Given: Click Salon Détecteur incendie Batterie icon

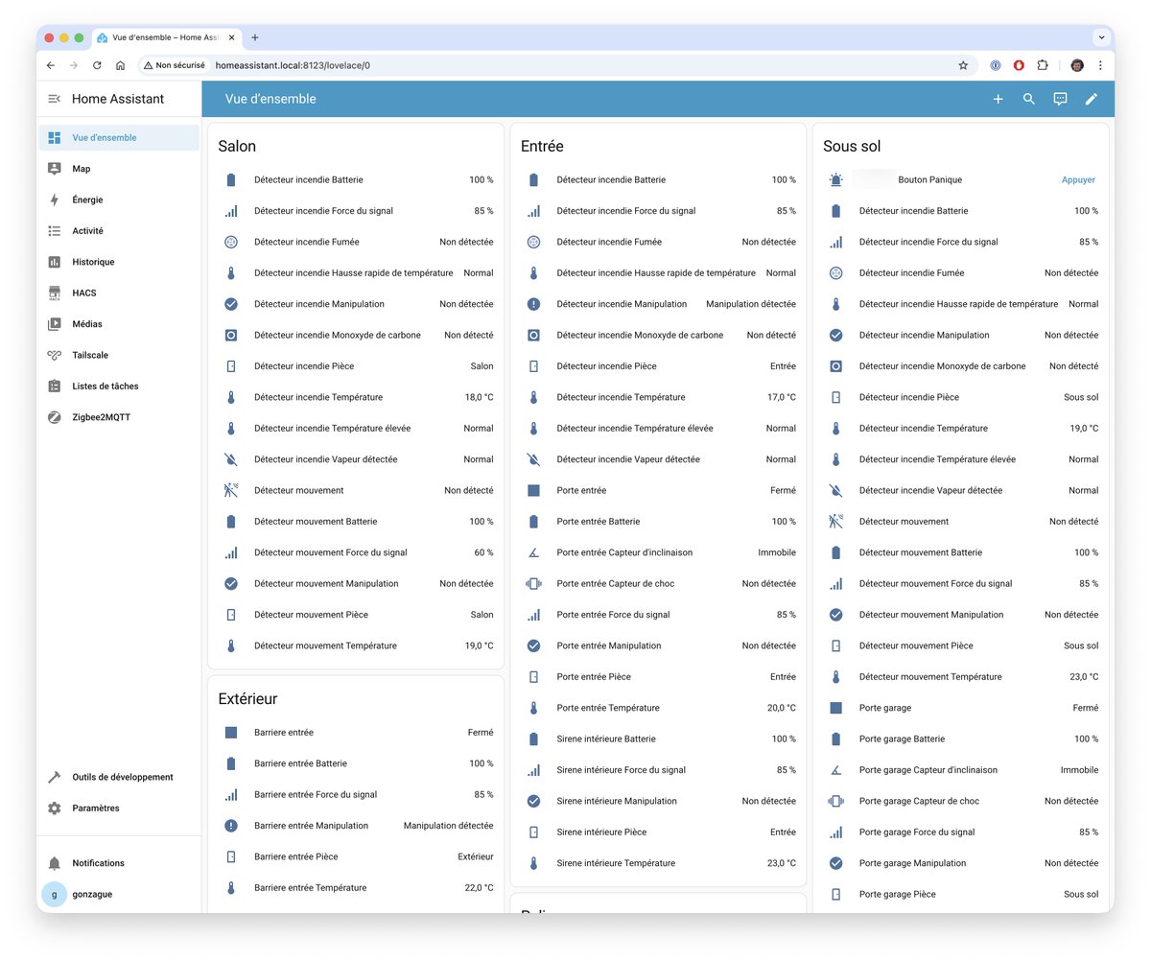Looking at the screenshot, I should 231,179.
